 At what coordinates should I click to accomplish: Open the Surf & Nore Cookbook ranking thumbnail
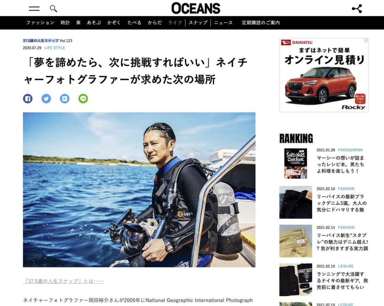[296, 163]
